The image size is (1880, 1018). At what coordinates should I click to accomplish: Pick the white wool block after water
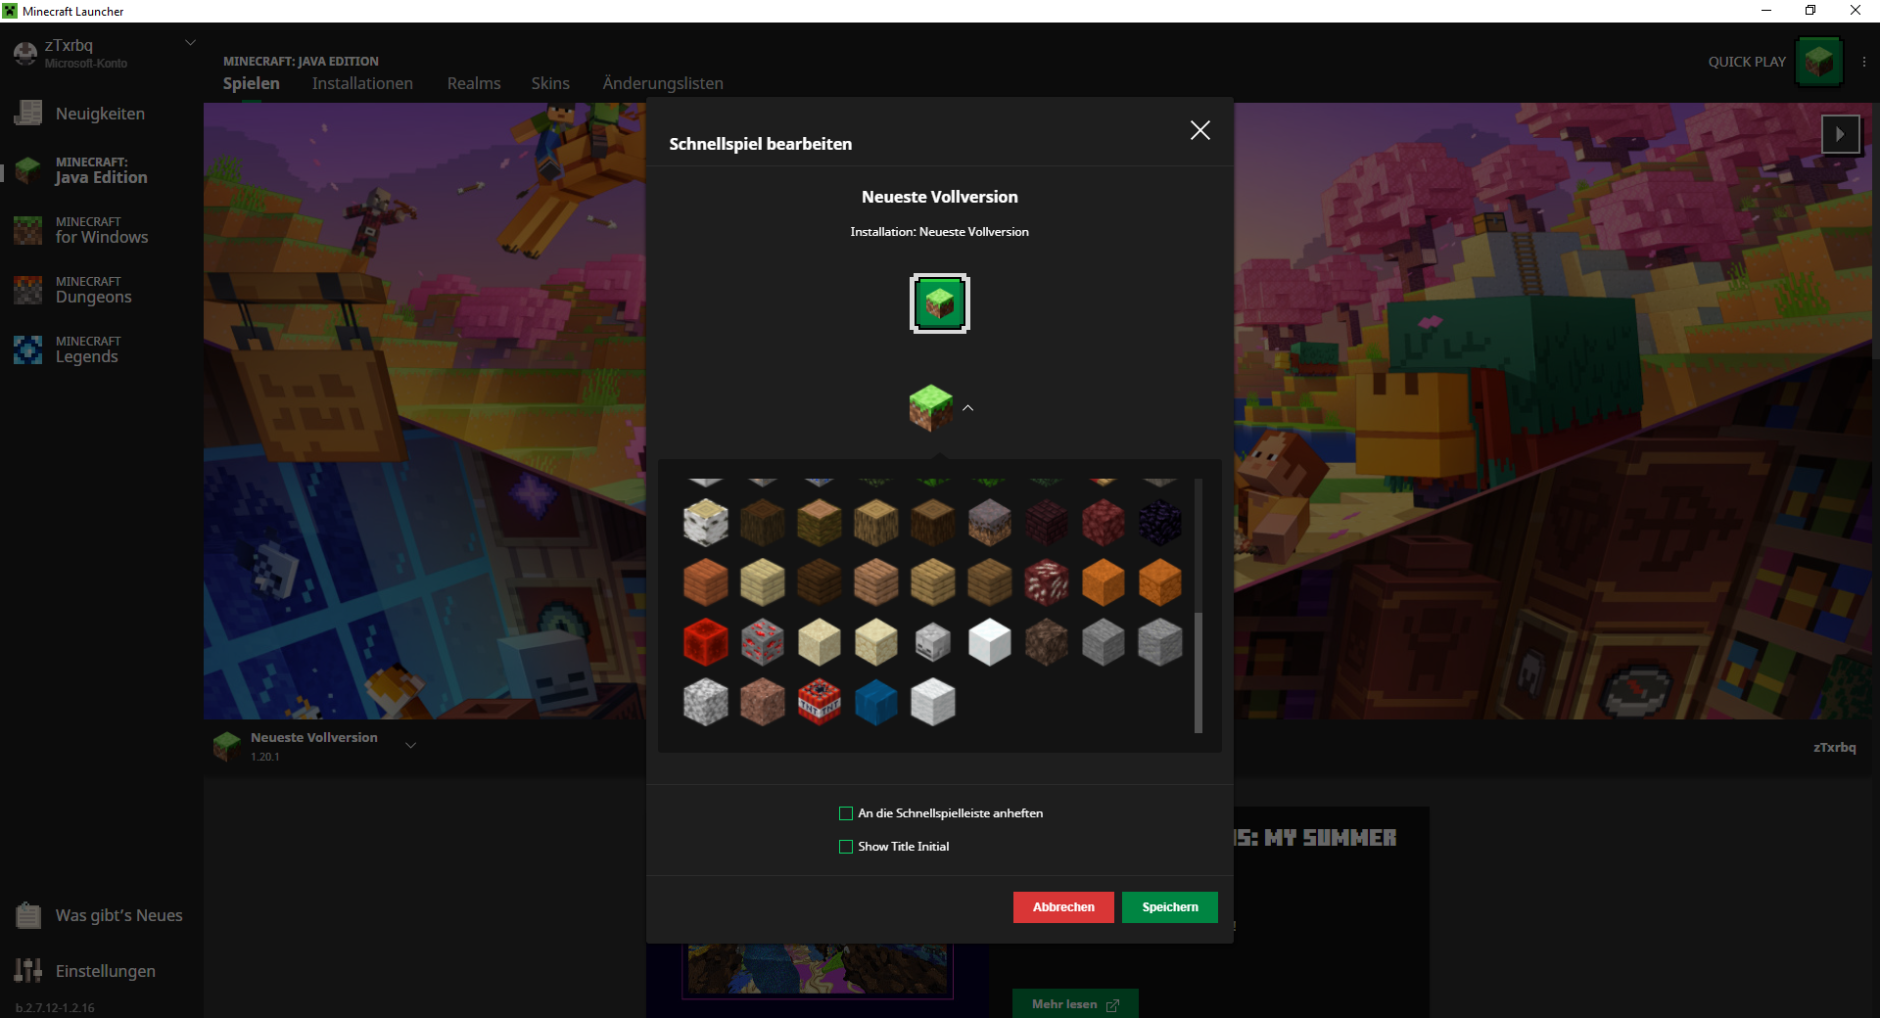tap(933, 702)
